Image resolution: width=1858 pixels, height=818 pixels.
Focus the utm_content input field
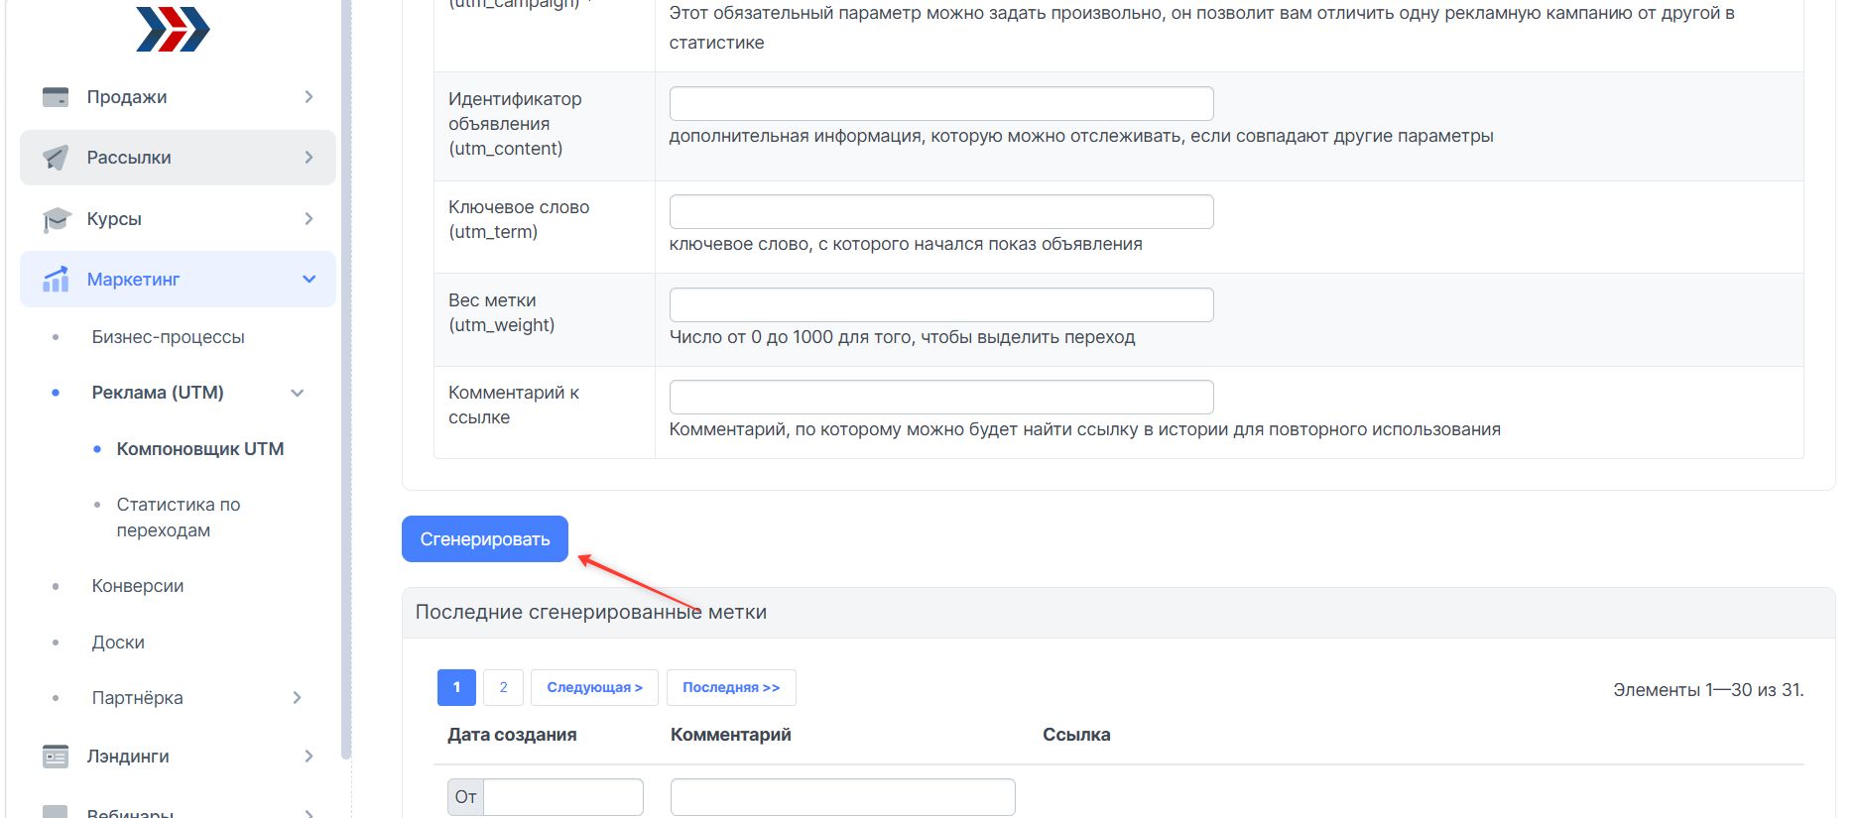941,104
